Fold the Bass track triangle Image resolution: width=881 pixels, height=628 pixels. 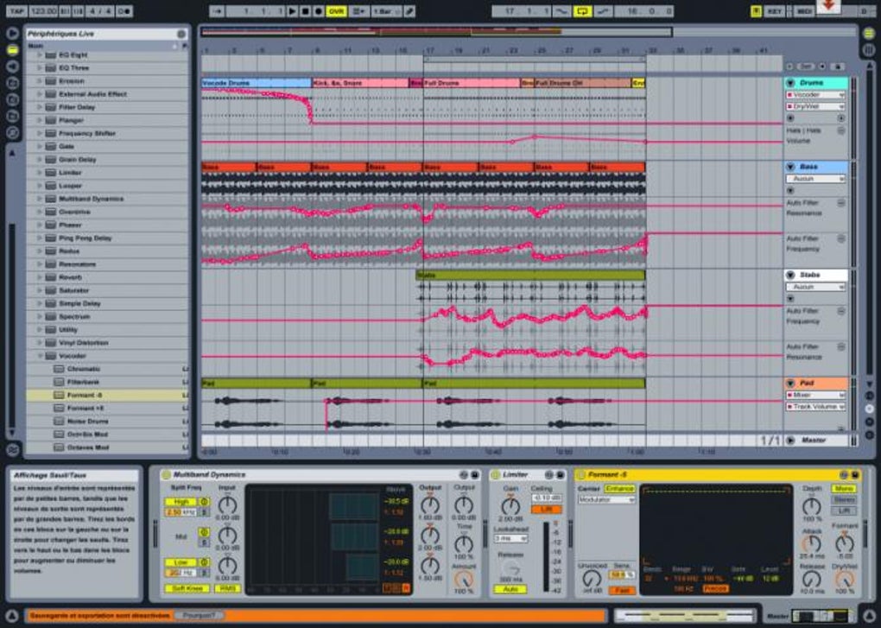point(790,167)
